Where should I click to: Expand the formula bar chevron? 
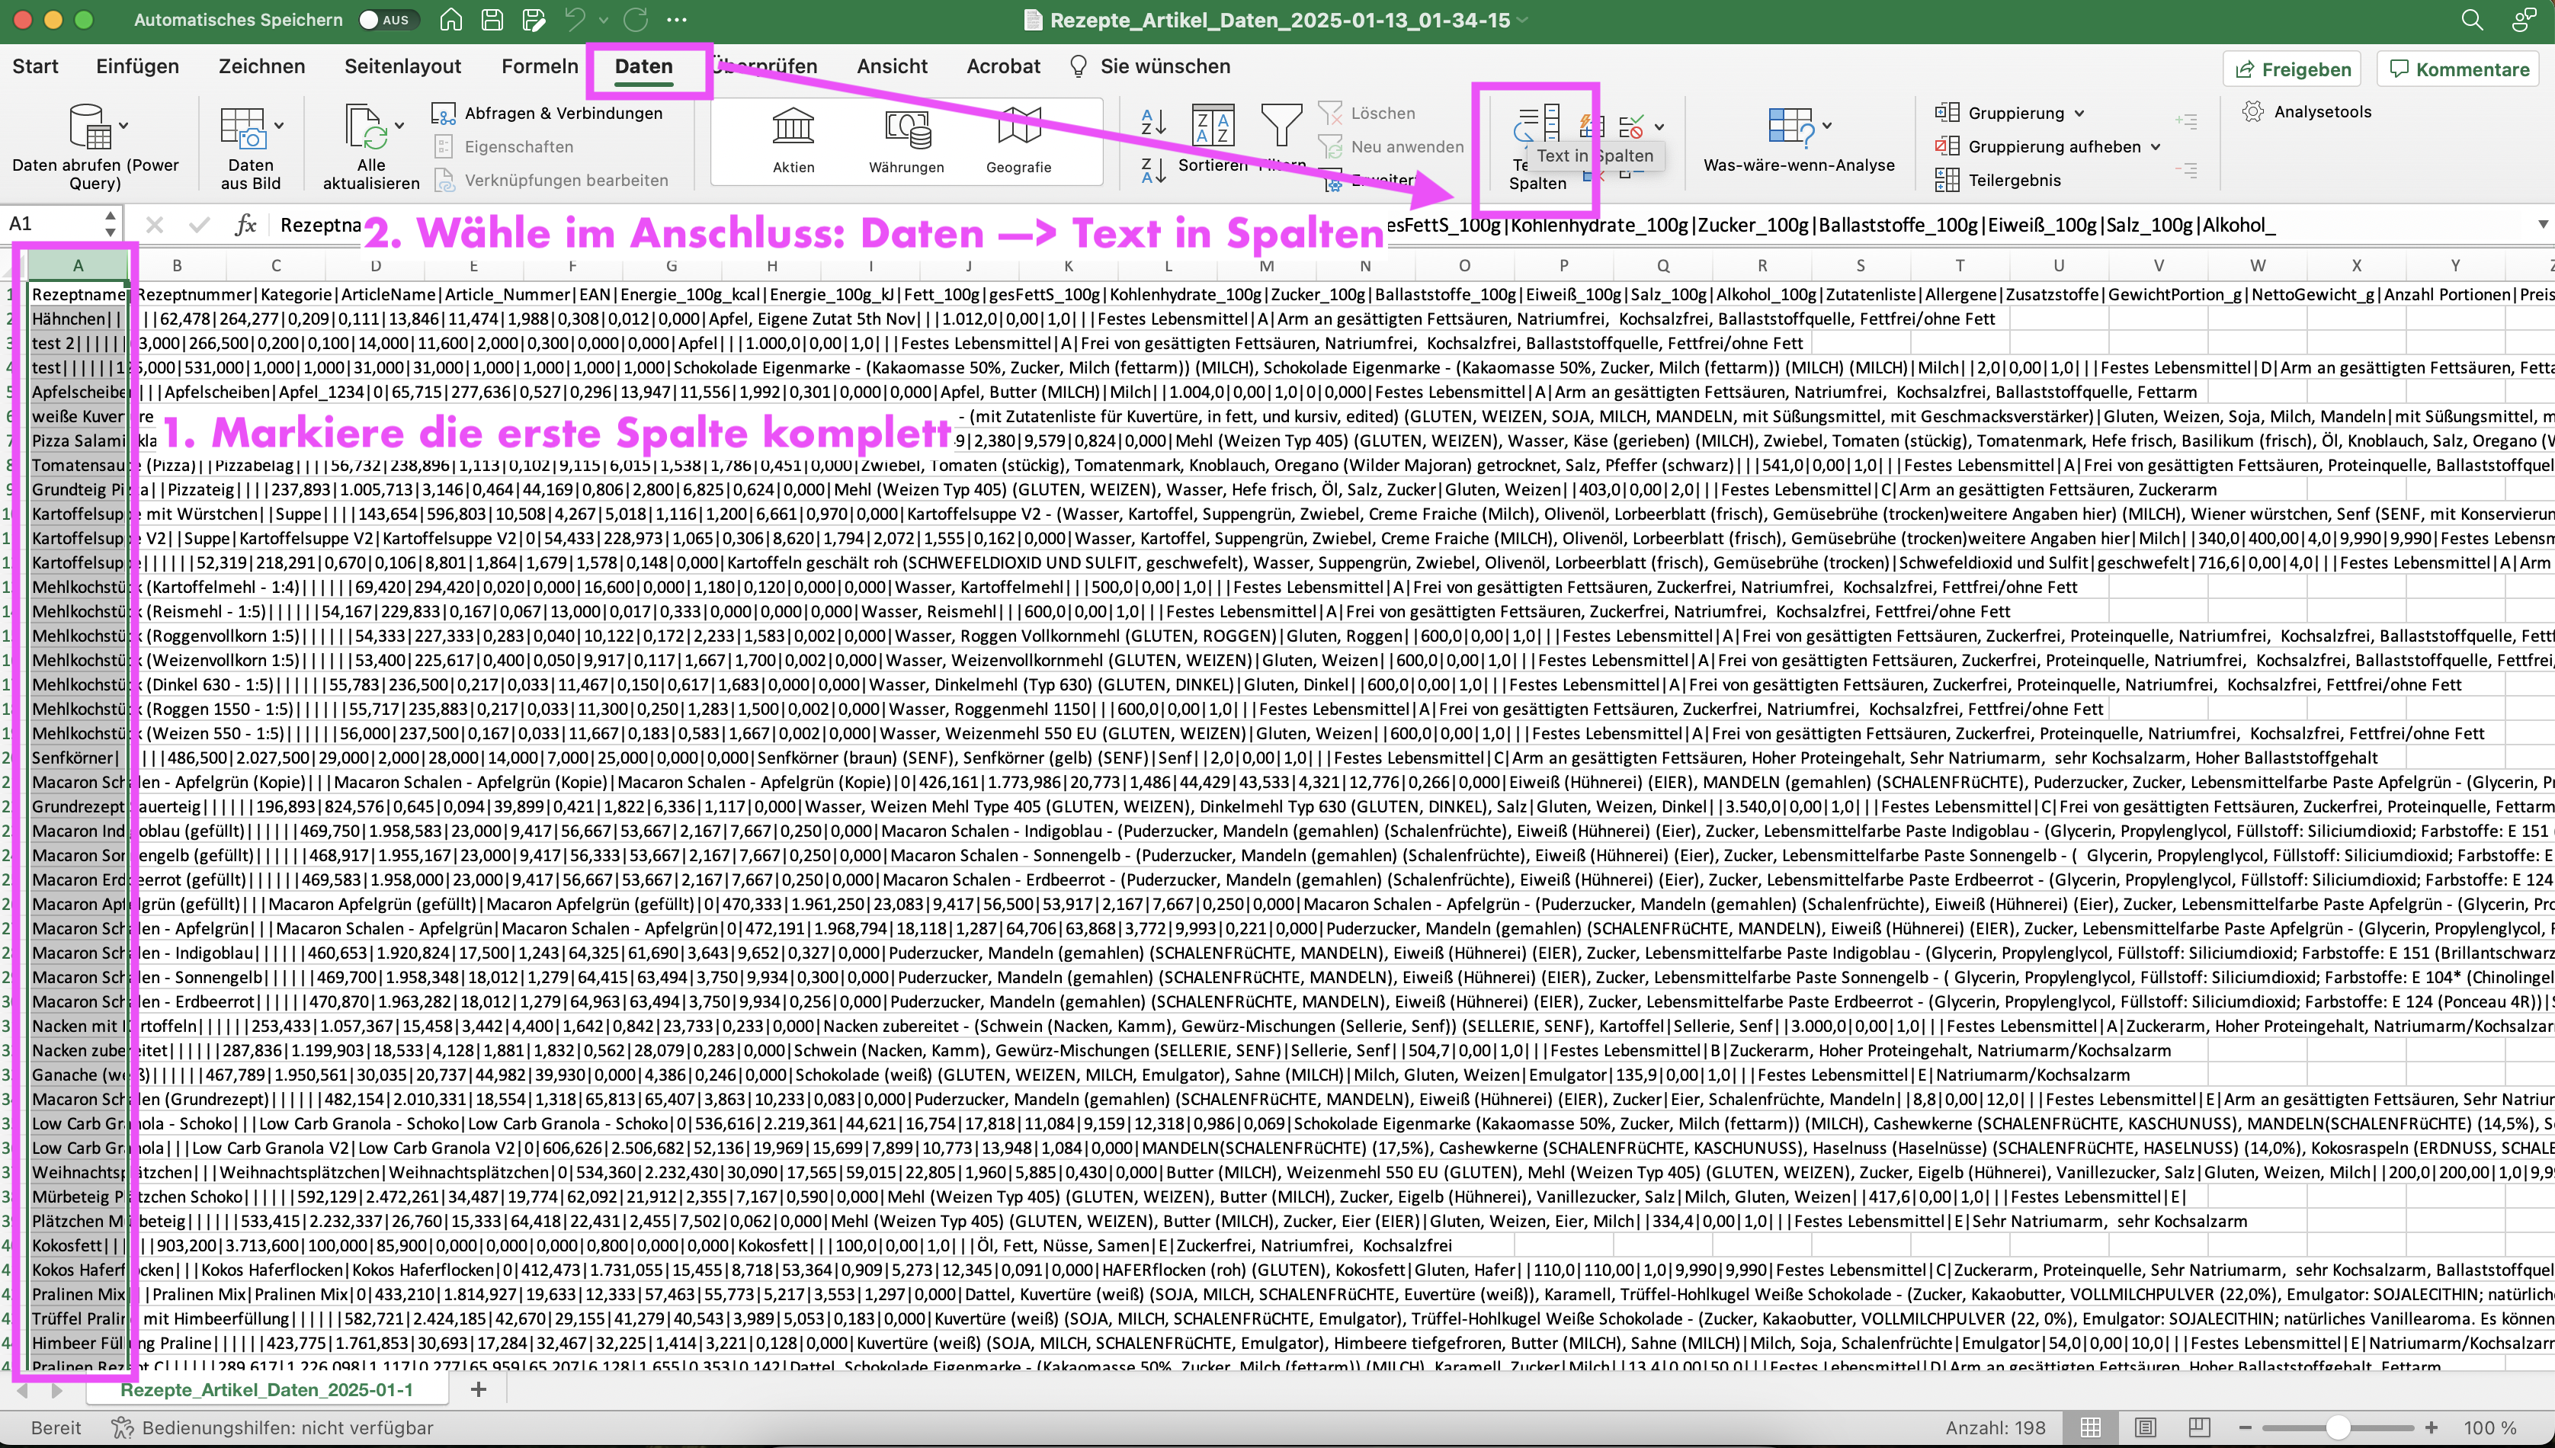(2542, 225)
